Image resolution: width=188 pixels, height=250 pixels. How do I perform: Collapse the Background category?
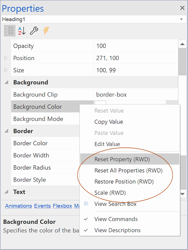pos(6,82)
